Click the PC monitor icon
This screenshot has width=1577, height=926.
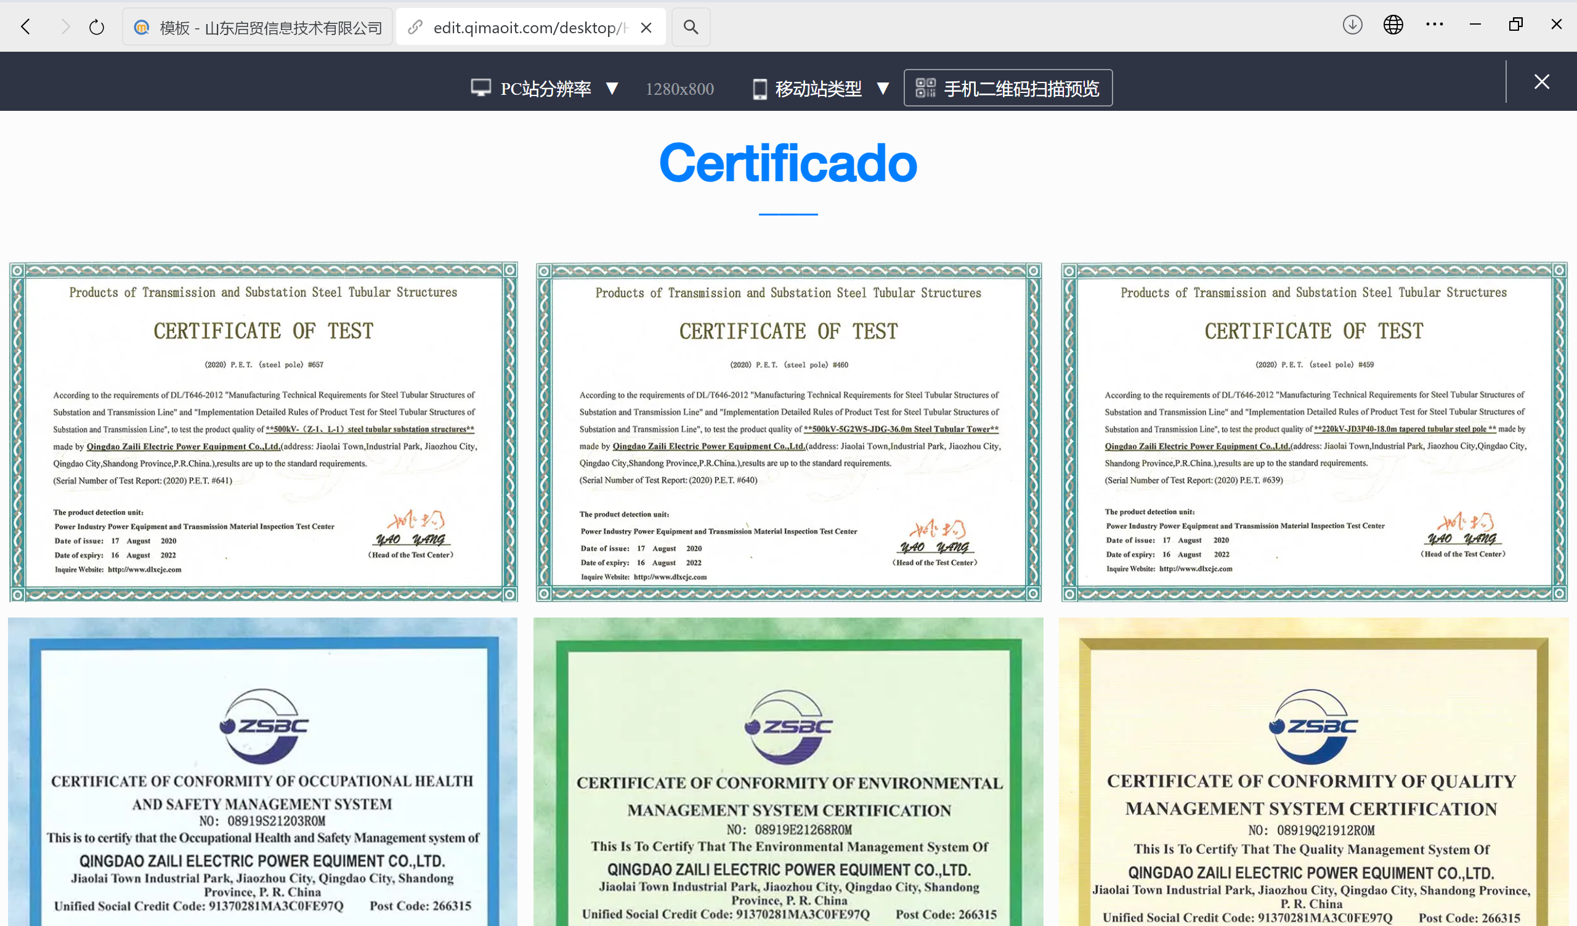point(480,88)
